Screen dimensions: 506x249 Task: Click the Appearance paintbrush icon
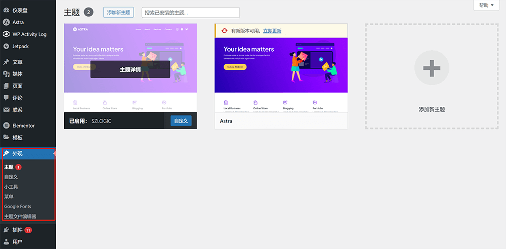6,153
